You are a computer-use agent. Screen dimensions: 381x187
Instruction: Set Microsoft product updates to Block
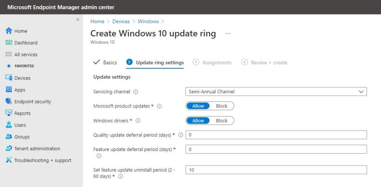222,106
